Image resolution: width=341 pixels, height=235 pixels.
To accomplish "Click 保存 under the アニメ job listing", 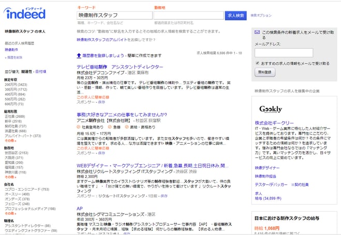I will pos(101,153).
